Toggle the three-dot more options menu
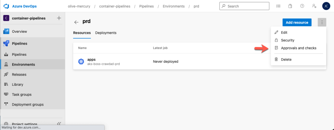 322,22
